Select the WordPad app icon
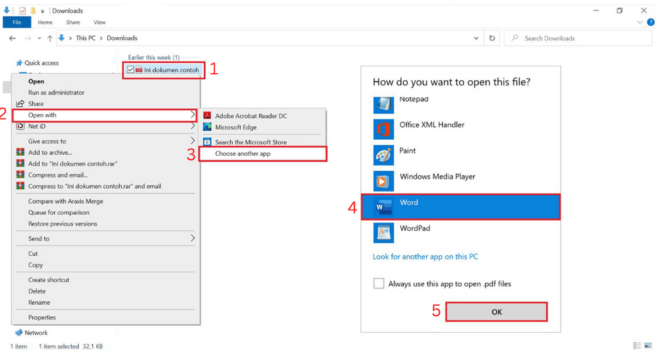 click(383, 232)
